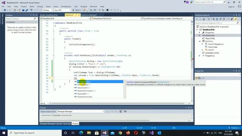The image size is (242, 136).
Task: Open the Any CPU platform dropdown
Action: pos(62,10)
